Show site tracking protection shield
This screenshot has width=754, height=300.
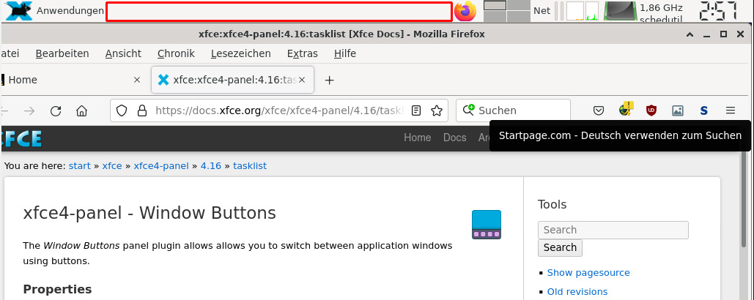coord(122,111)
